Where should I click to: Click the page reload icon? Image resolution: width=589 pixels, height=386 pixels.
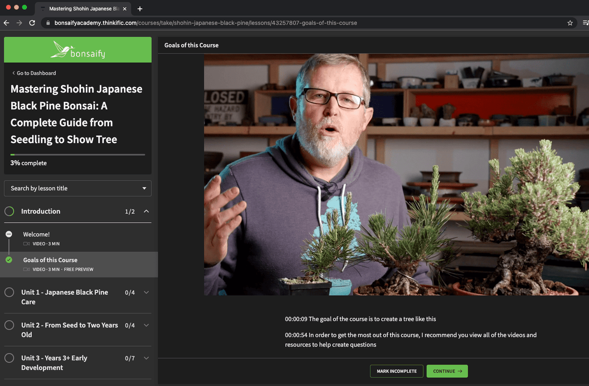32,23
